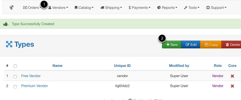
Task: Check the Free Vendor row checkbox
Action: (x=15, y=77)
